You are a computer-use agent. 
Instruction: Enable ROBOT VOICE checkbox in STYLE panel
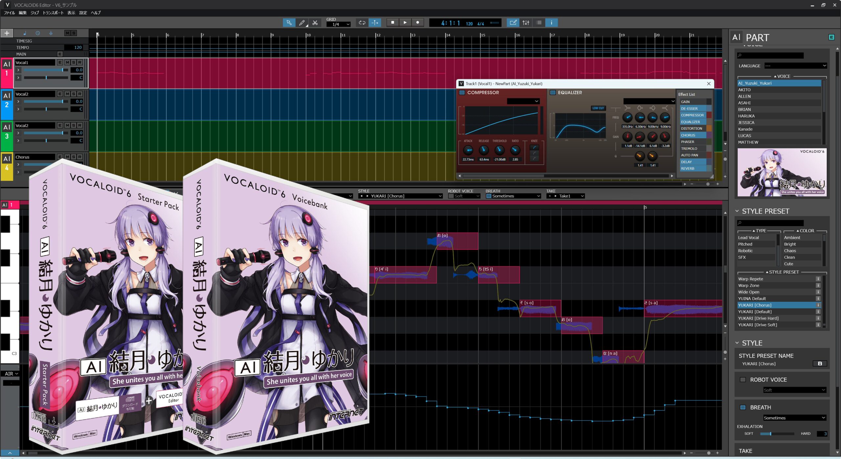tap(742, 380)
